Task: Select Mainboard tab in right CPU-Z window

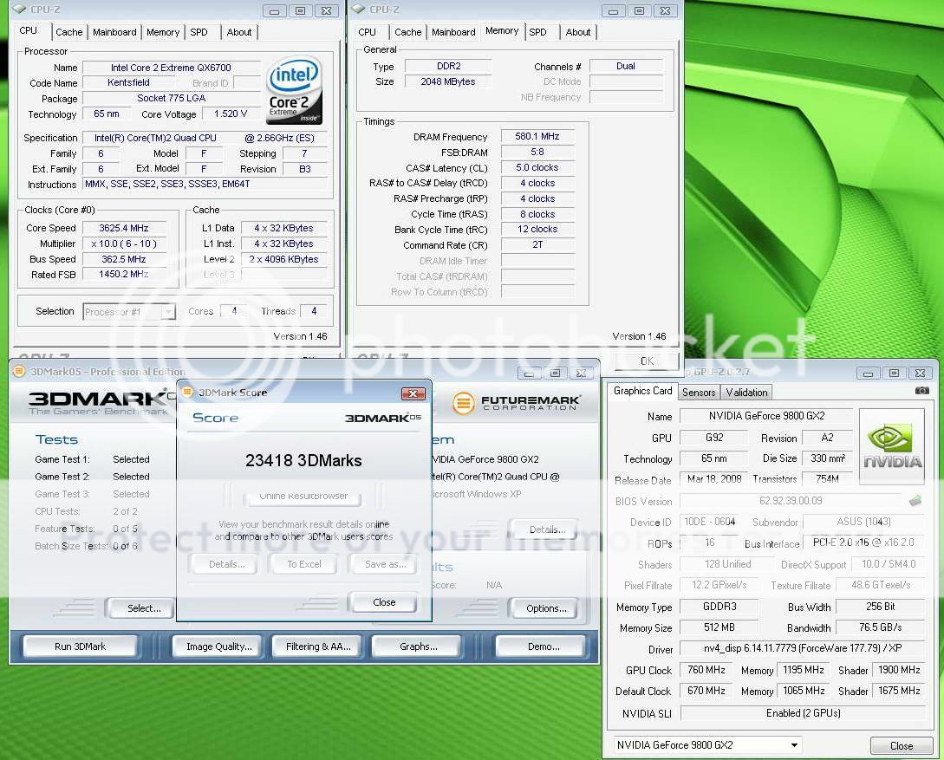Action: point(453,32)
